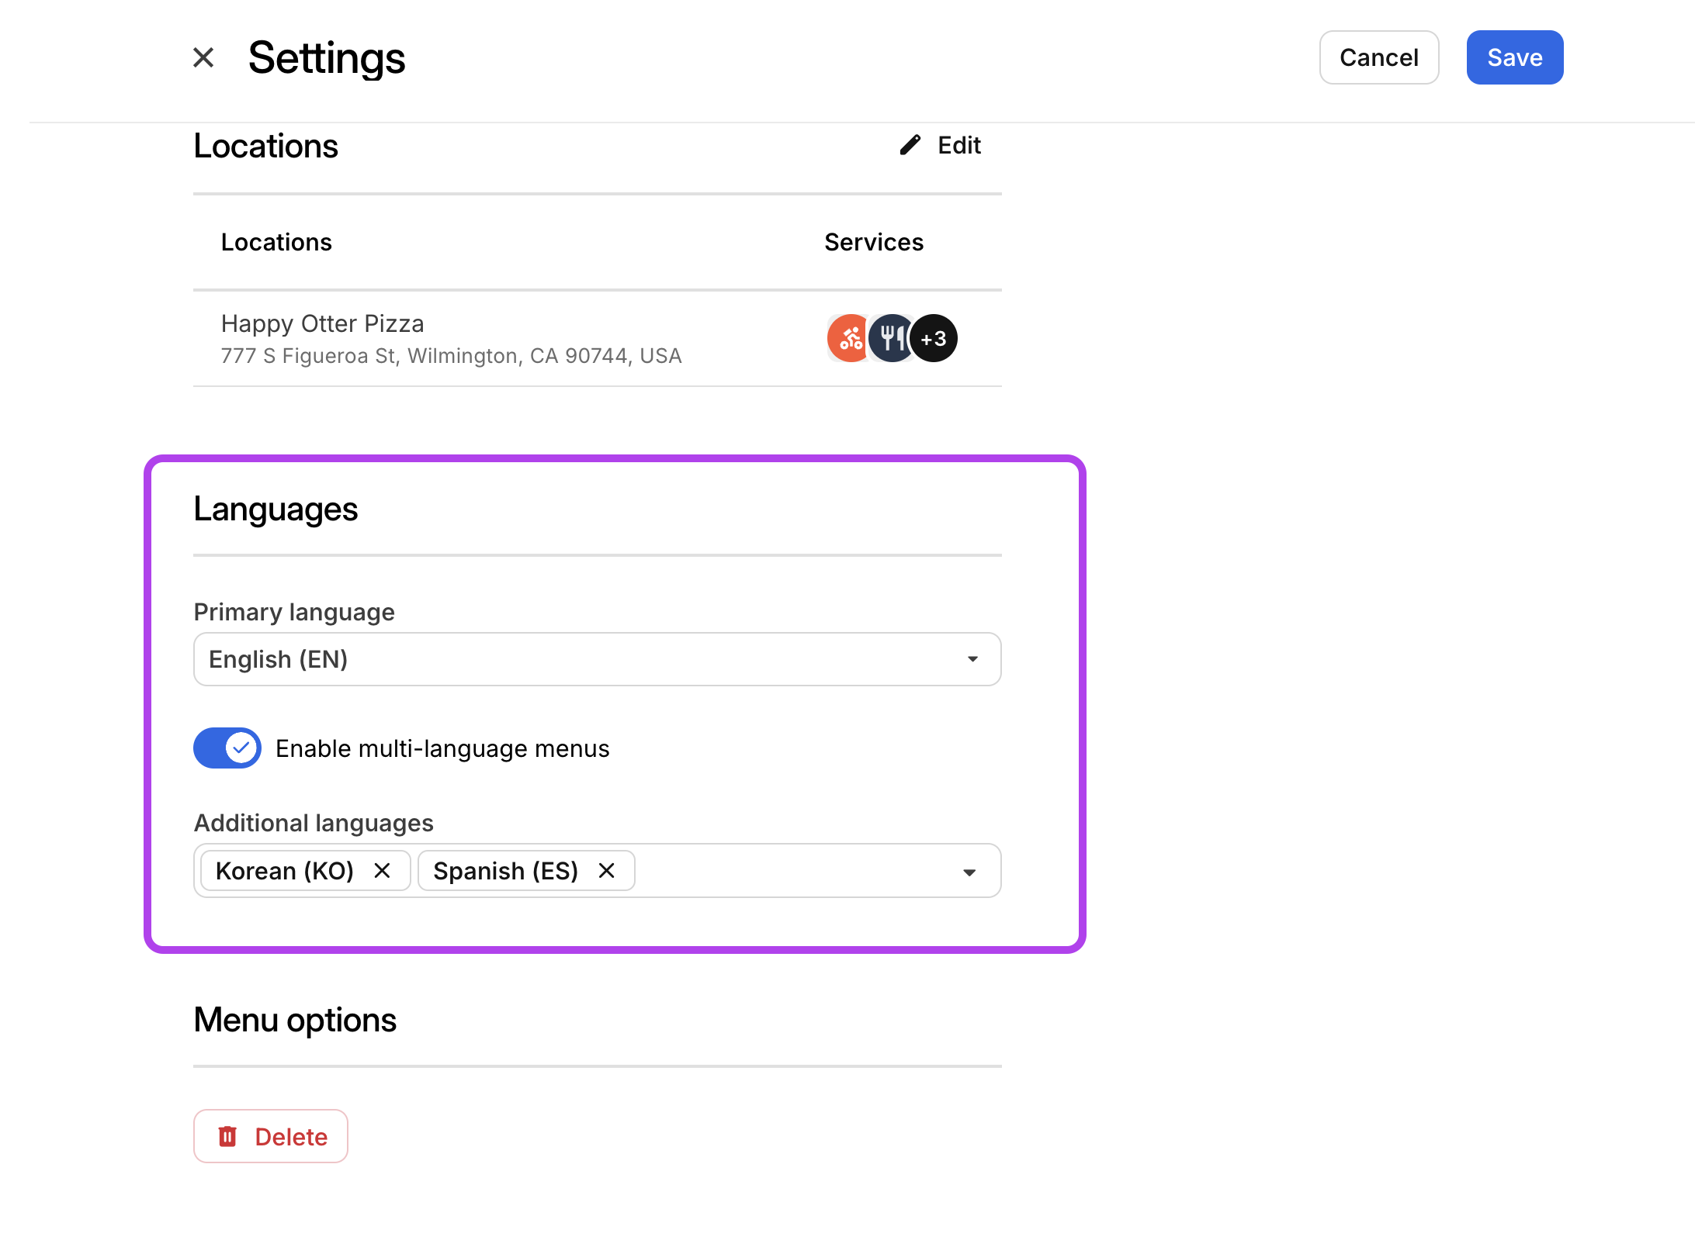Click the dine-in fork and knife service icon
Screen dimensions: 1695x1247
892,338
